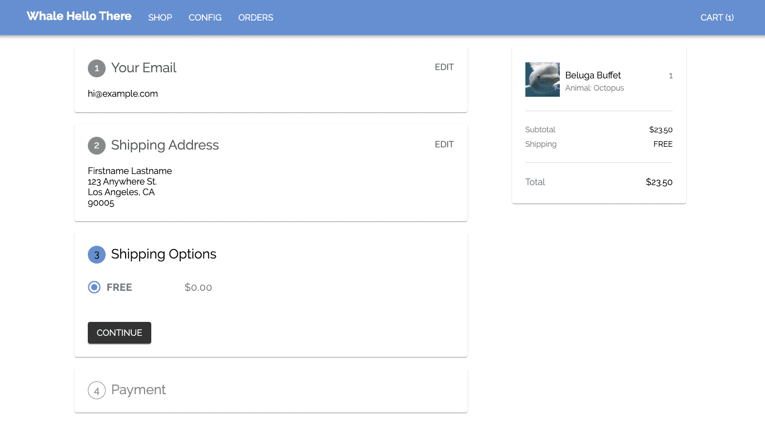This screenshot has height=422, width=765.
Task: Click the step 4 Payment circle
Action: pyautogui.click(x=97, y=390)
